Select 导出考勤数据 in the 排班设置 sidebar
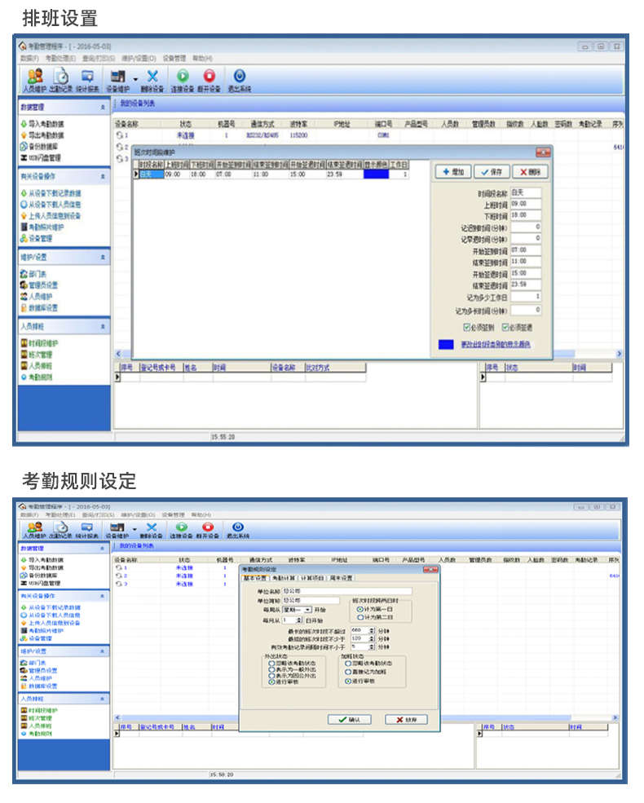The image size is (644, 803). pos(42,135)
